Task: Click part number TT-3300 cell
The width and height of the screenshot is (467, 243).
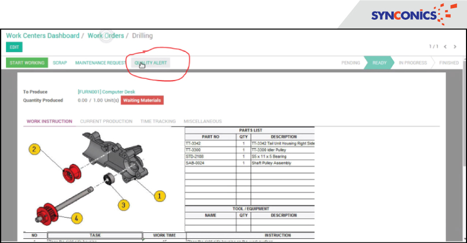Action: coord(211,150)
